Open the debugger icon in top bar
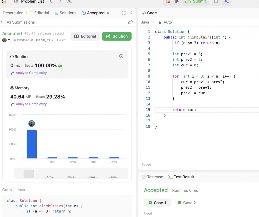 pyautogui.click(x=168, y=2)
